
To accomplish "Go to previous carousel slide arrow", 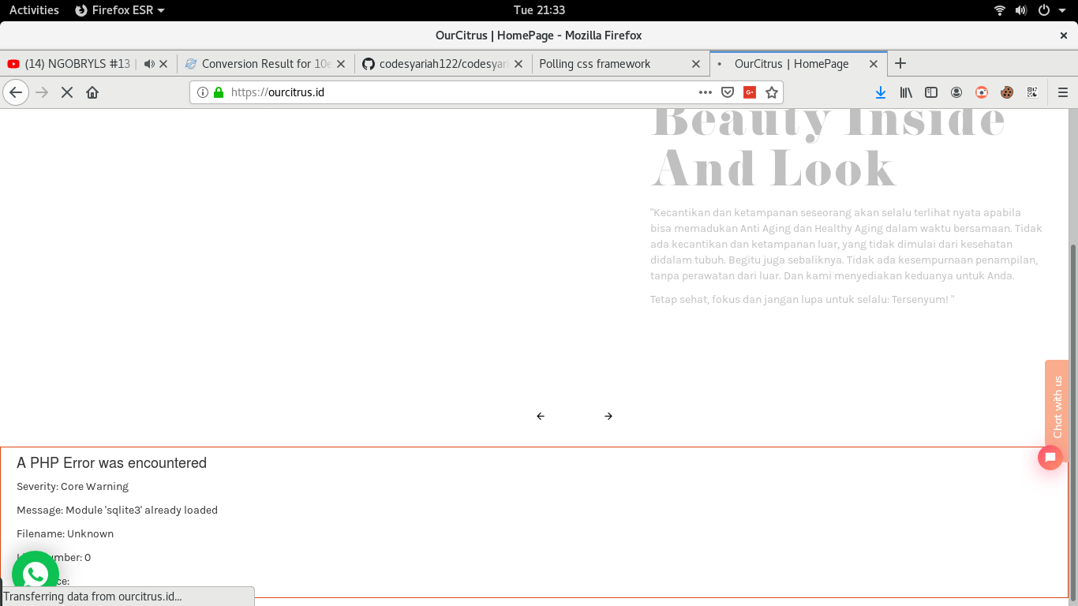I will tap(541, 416).
